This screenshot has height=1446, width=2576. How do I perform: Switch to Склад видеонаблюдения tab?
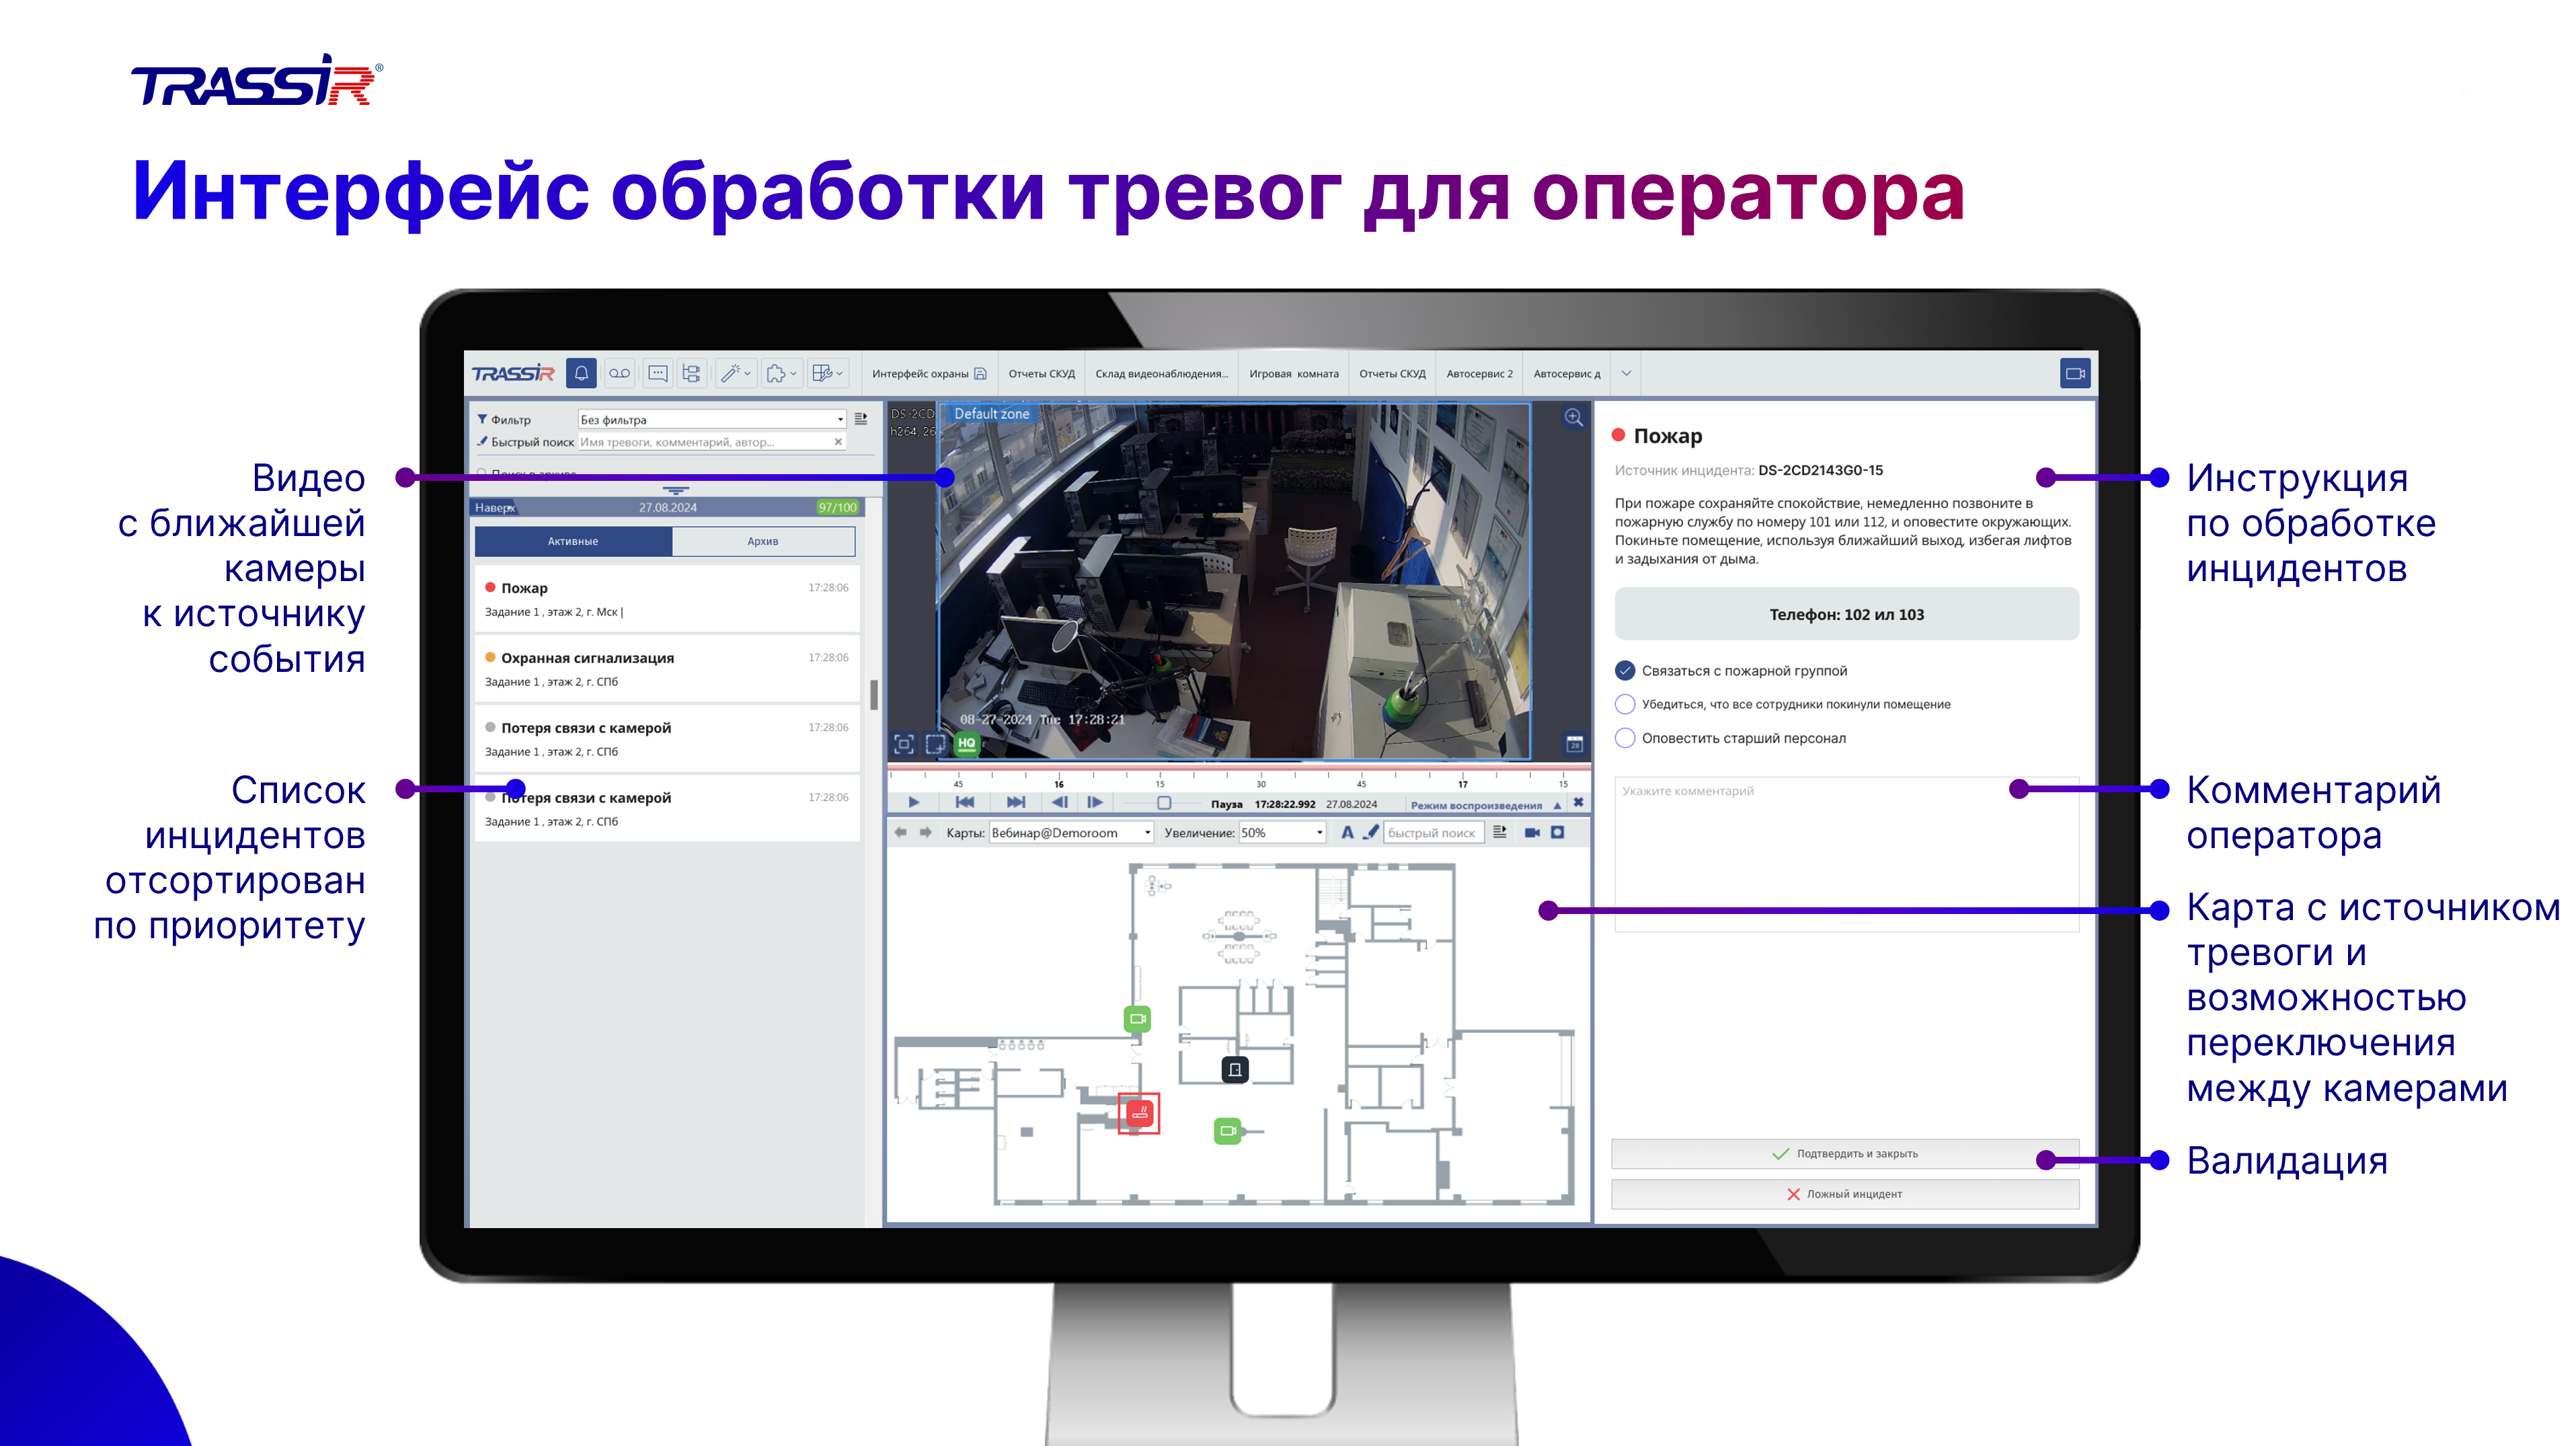[x=1161, y=374]
